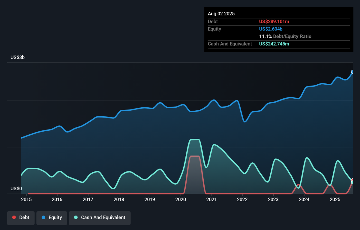Select the 2018 x-axis label
This screenshot has width=360, height=230.
(x=119, y=199)
